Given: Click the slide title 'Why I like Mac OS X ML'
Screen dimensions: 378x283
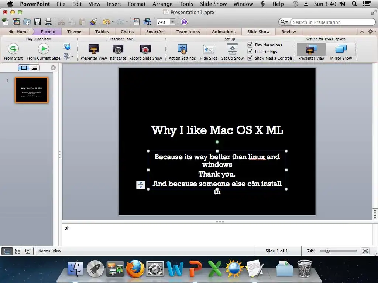Looking at the screenshot, I should [x=217, y=130].
